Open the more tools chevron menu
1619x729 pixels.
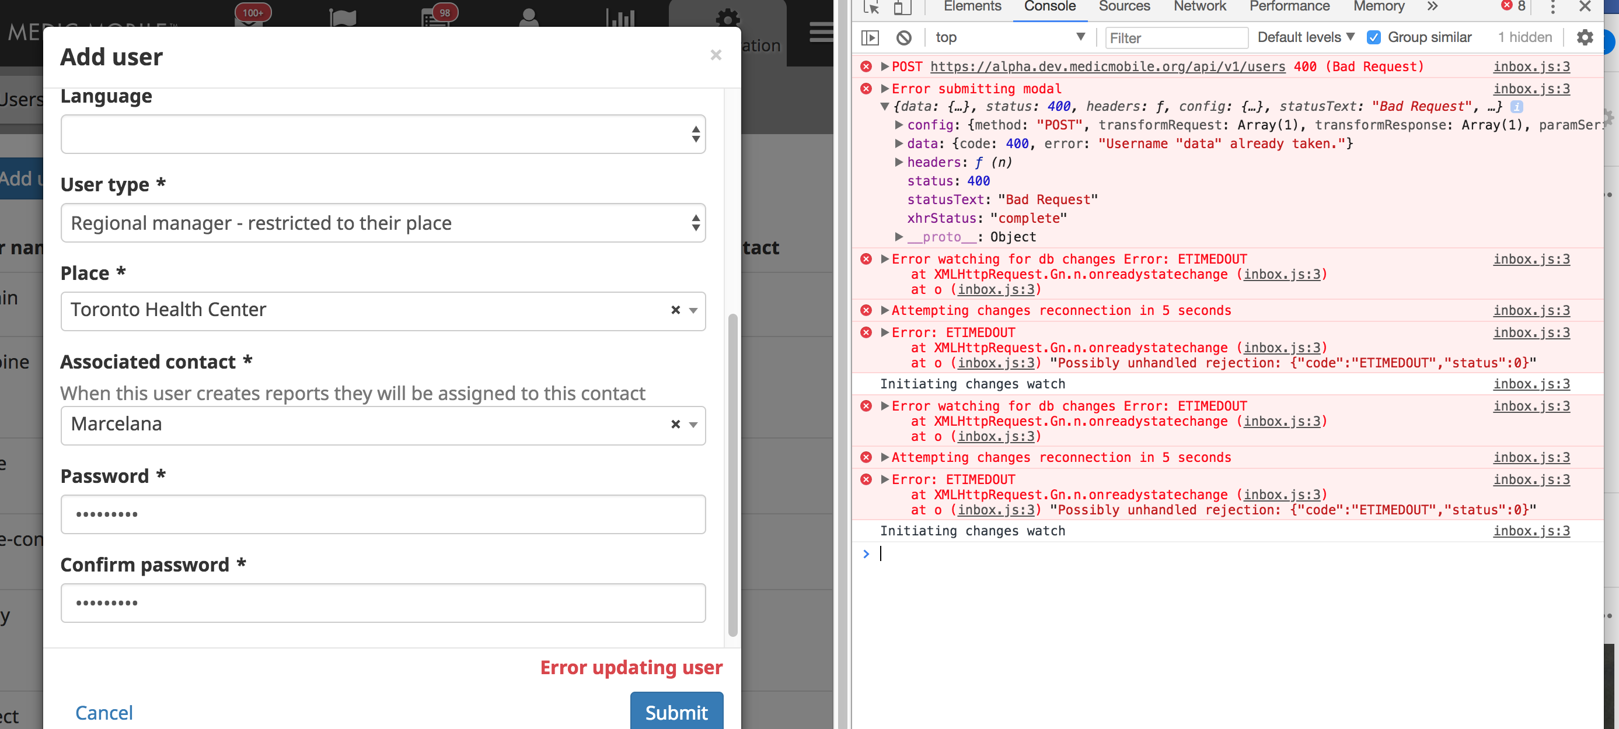coord(1432,6)
